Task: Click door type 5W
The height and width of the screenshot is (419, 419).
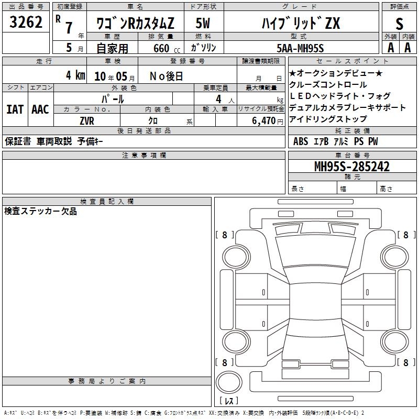Action: pyautogui.click(x=203, y=23)
